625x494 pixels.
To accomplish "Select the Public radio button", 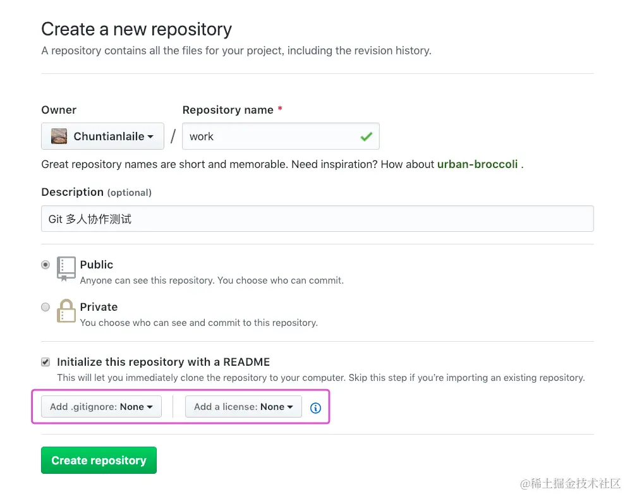I will pyautogui.click(x=46, y=265).
